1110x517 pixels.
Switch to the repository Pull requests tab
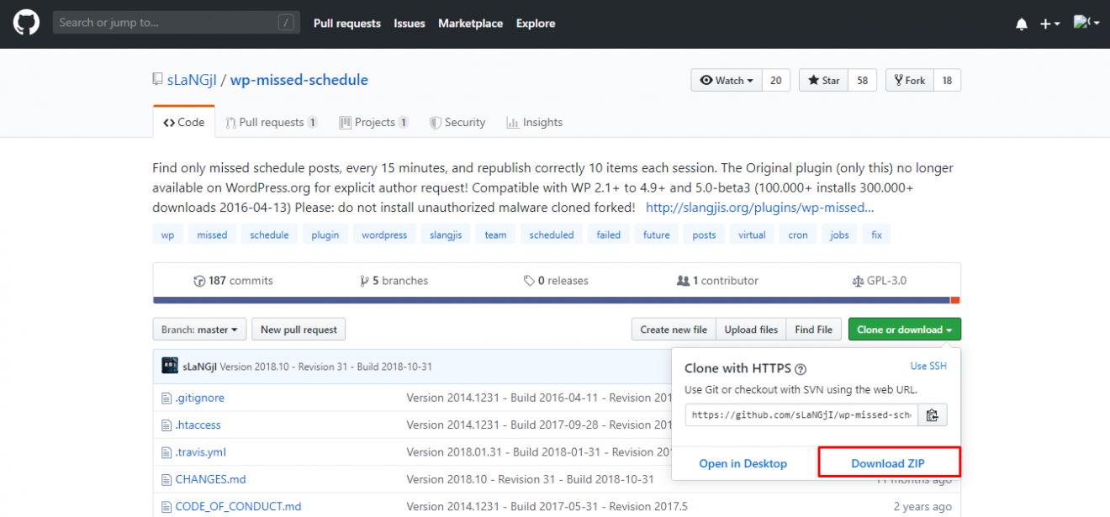[x=272, y=122]
